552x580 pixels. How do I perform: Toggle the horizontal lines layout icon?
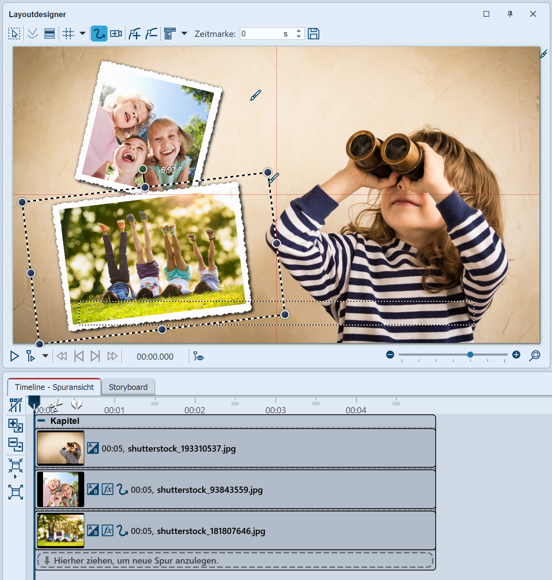[x=50, y=34]
